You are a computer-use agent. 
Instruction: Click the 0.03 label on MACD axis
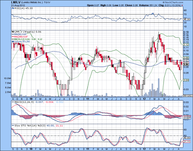tap(186, 102)
